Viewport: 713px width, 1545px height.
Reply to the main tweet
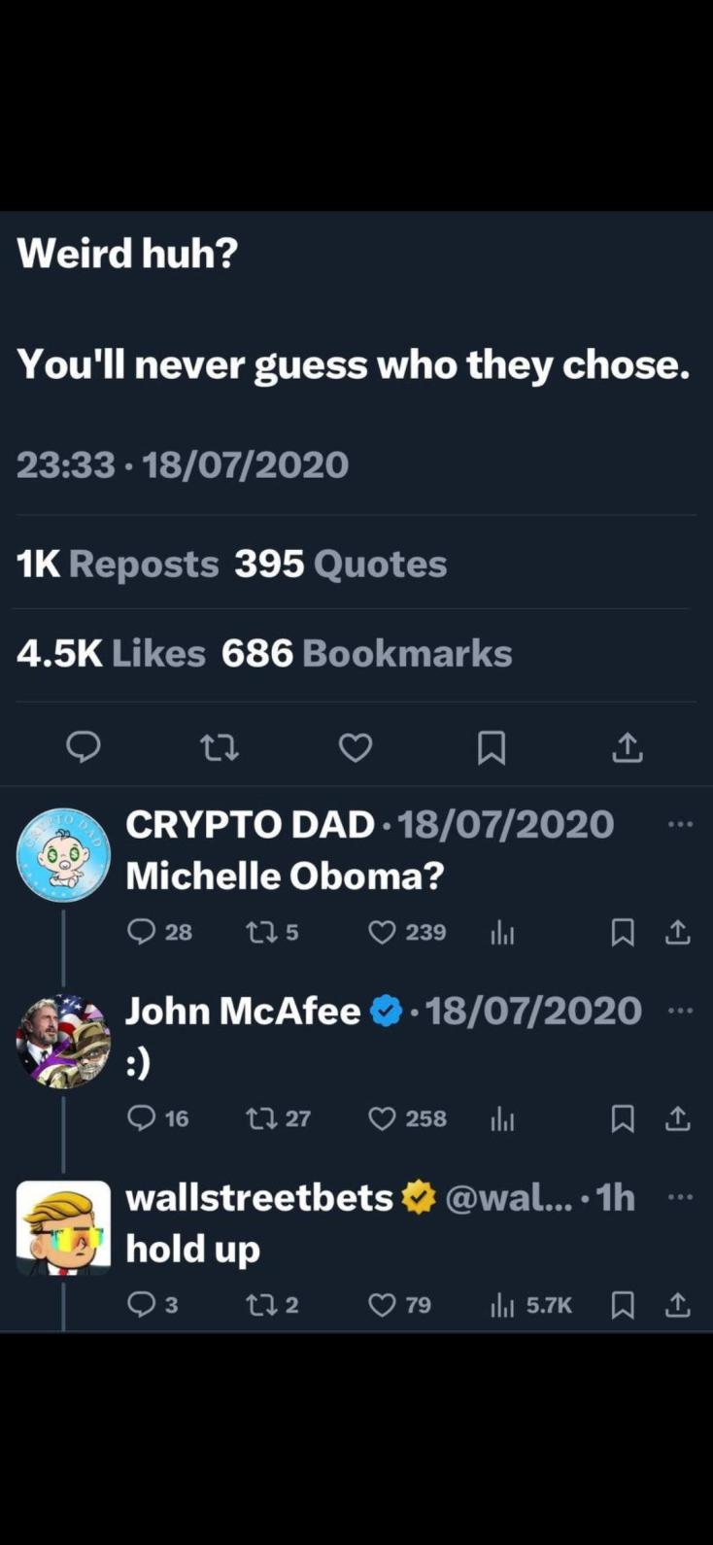(x=84, y=746)
